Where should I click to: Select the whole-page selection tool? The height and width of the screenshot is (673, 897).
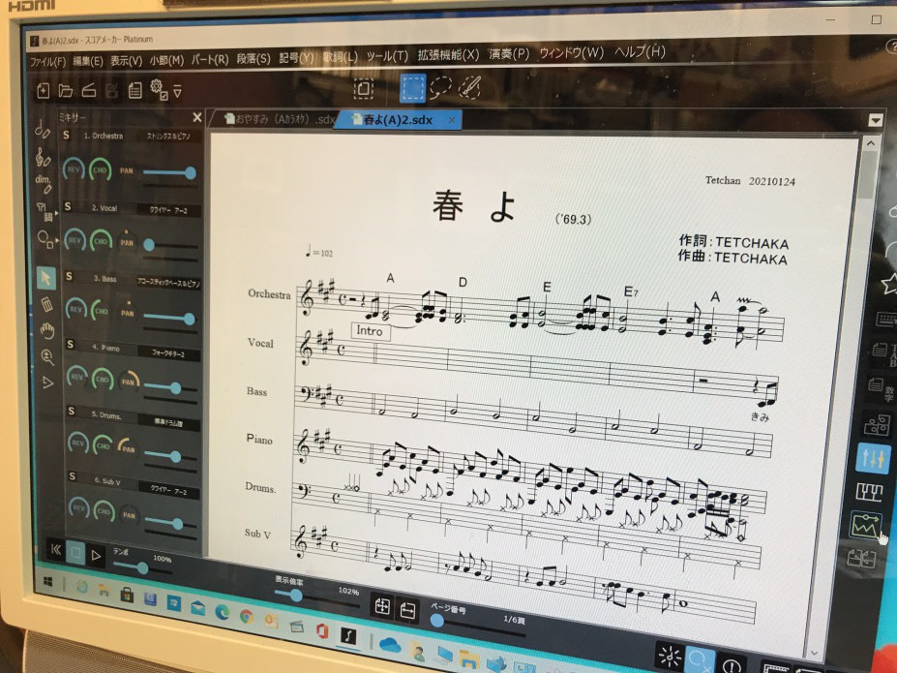point(363,89)
